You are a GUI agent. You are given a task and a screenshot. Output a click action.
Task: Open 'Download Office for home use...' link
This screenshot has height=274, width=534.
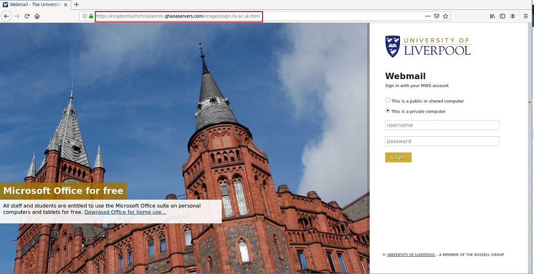coord(125,212)
